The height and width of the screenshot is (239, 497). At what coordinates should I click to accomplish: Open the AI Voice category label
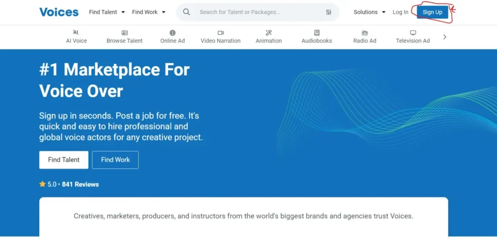(x=76, y=41)
